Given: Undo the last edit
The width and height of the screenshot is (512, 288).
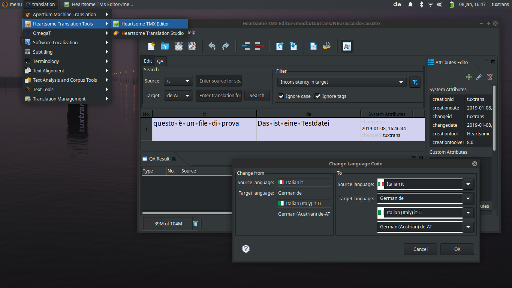Looking at the screenshot, I should click(x=212, y=46).
